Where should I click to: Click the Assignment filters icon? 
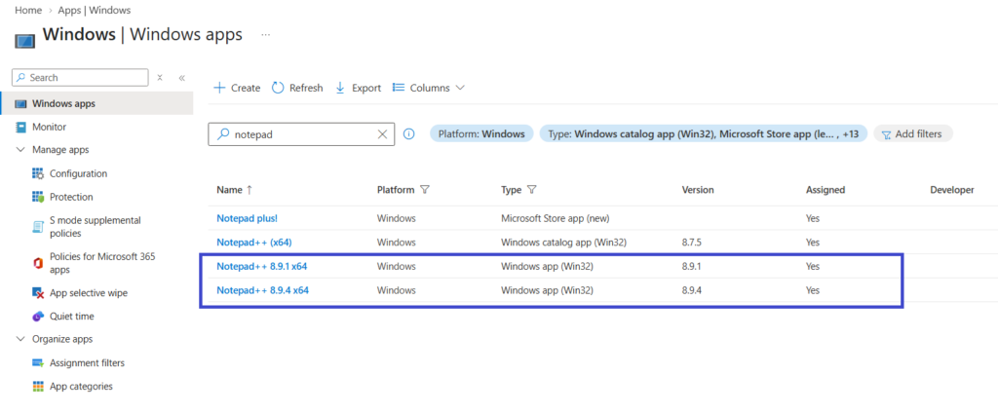[x=38, y=363]
